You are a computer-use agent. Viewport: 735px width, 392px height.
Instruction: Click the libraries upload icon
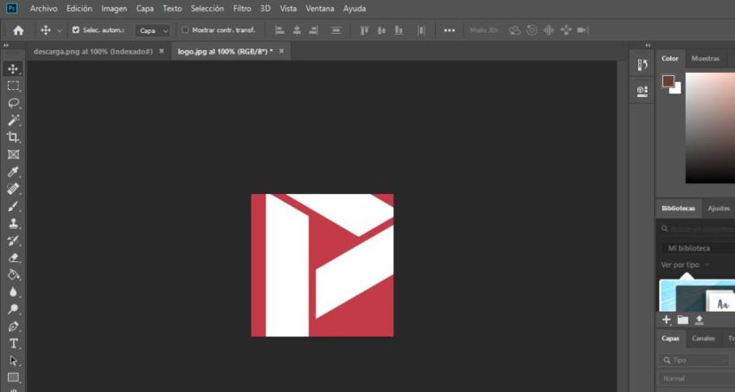pos(699,320)
